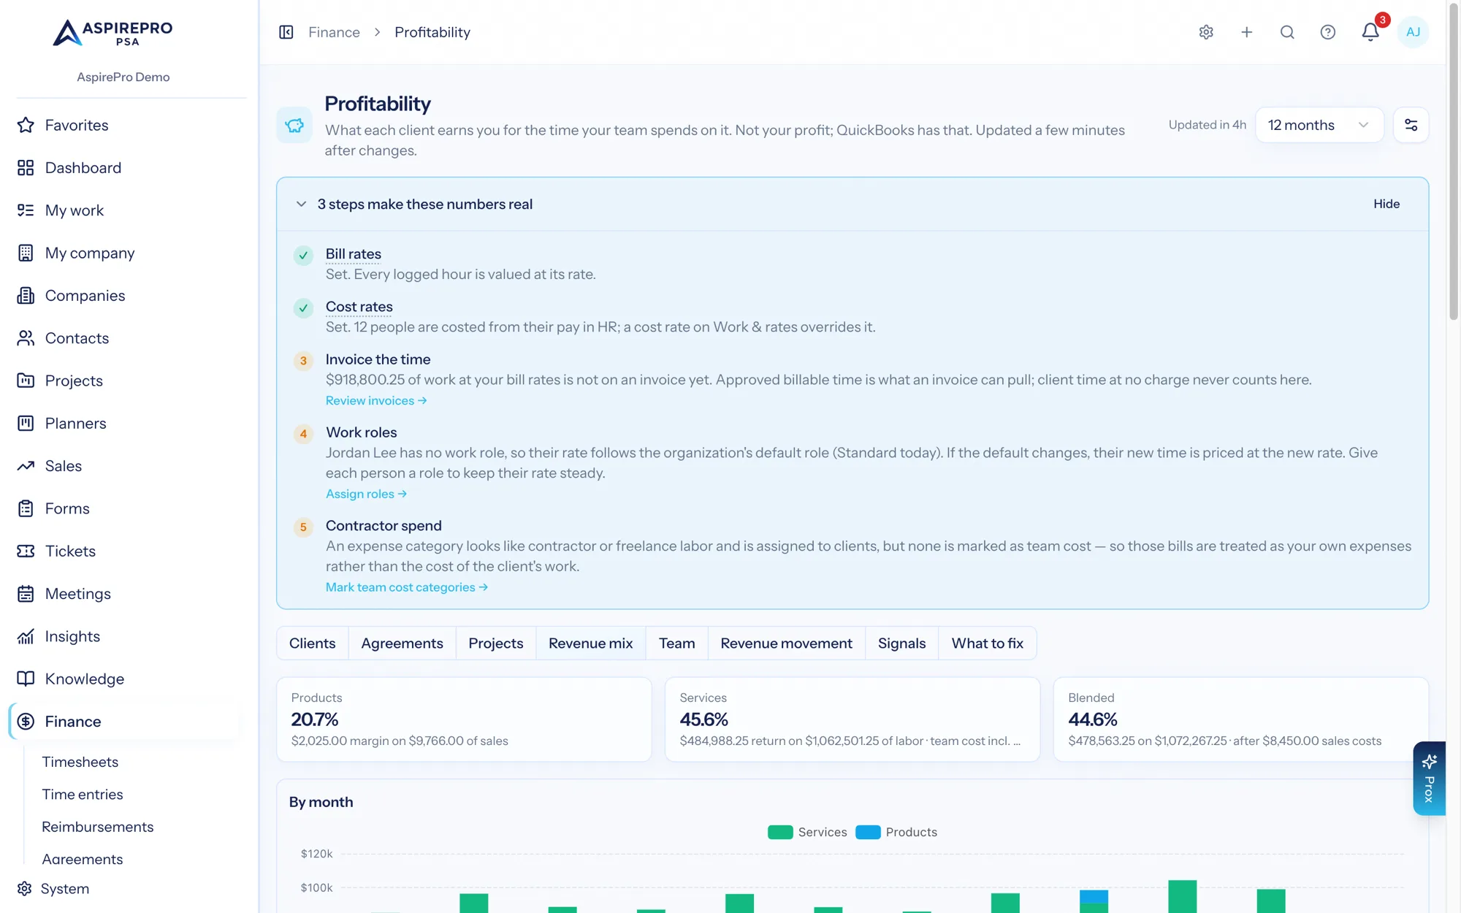Screen dimensions: 1461x913
Task: Collapse the Finance sidebar section
Action: coord(124,722)
